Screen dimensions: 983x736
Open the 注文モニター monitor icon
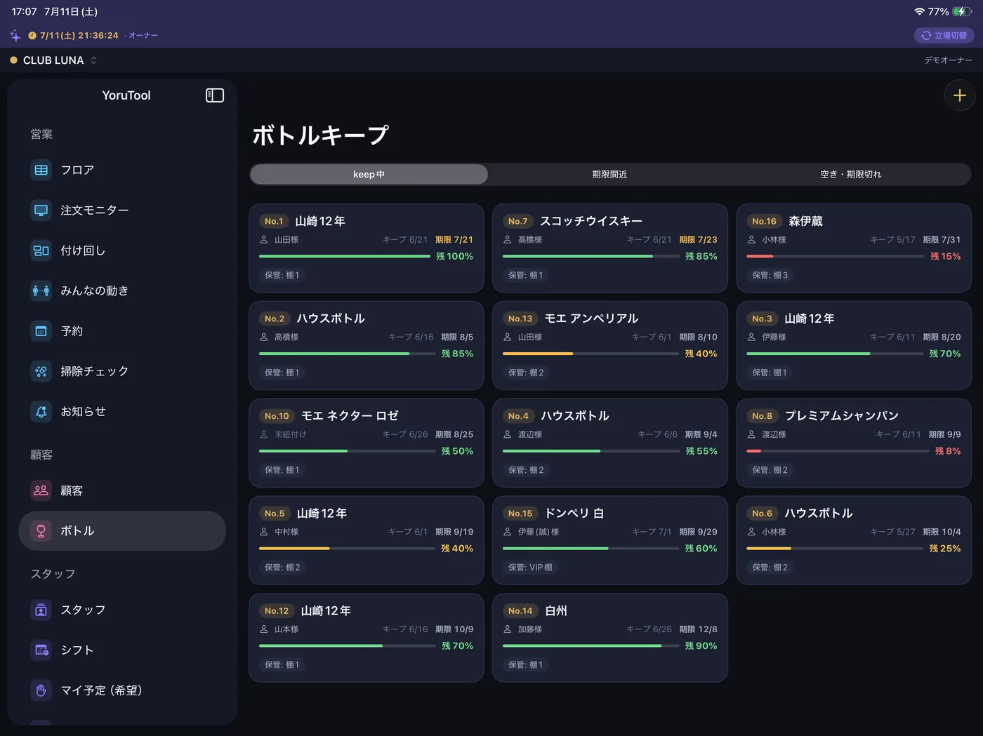[41, 210]
